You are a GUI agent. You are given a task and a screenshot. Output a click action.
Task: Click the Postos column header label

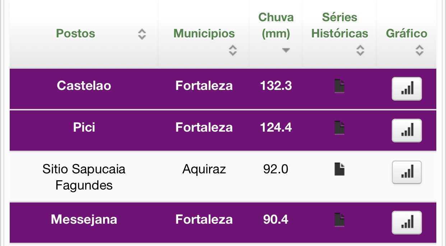[x=76, y=34]
